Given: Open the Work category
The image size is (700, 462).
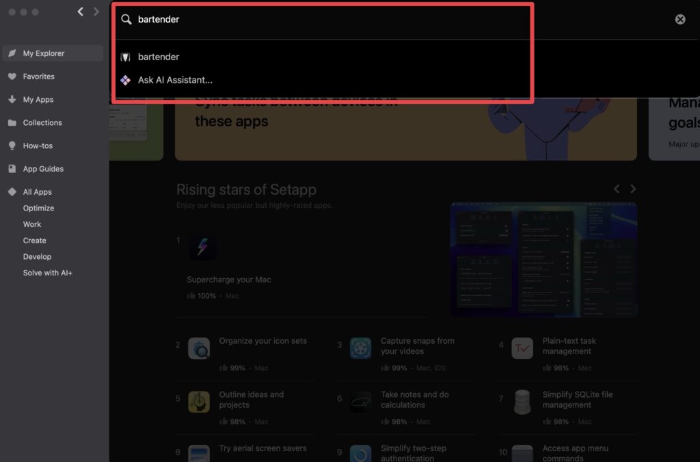Looking at the screenshot, I should pos(31,224).
